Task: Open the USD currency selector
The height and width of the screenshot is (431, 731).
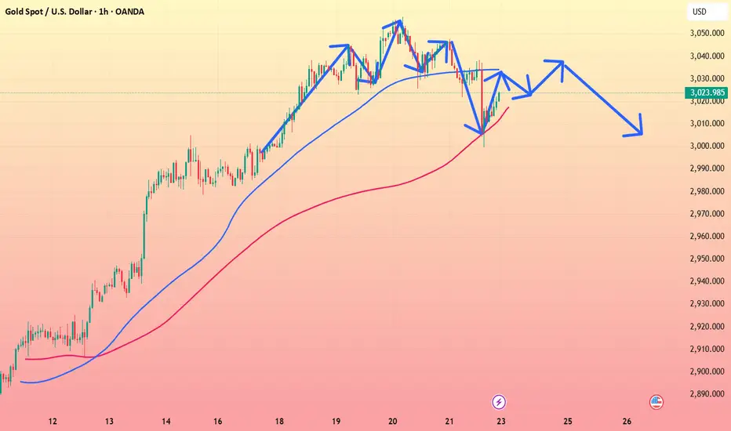Action: (706, 12)
